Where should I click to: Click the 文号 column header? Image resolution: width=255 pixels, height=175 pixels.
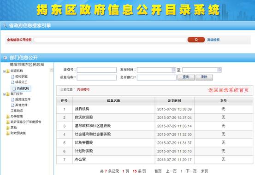(224, 101)
